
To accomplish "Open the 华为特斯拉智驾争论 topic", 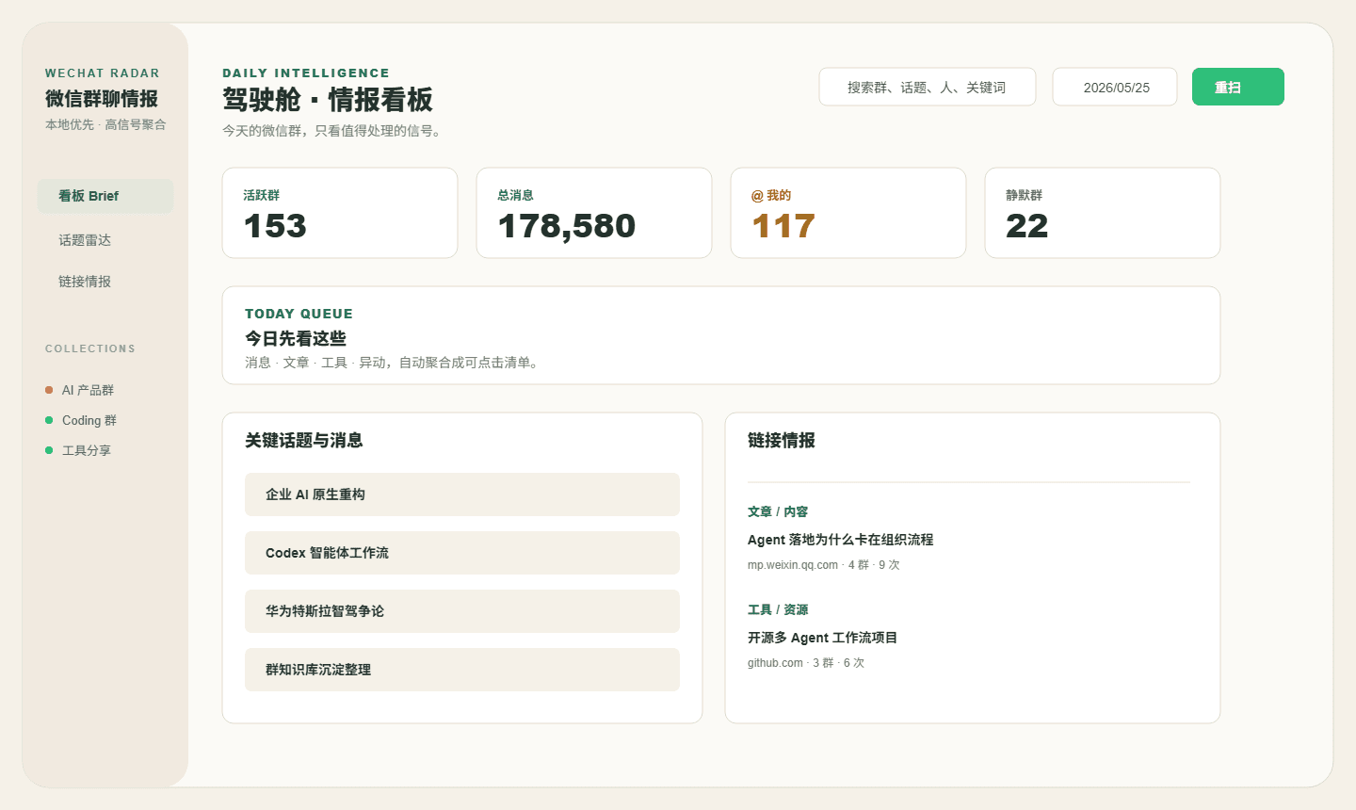I will pos(462,611).
